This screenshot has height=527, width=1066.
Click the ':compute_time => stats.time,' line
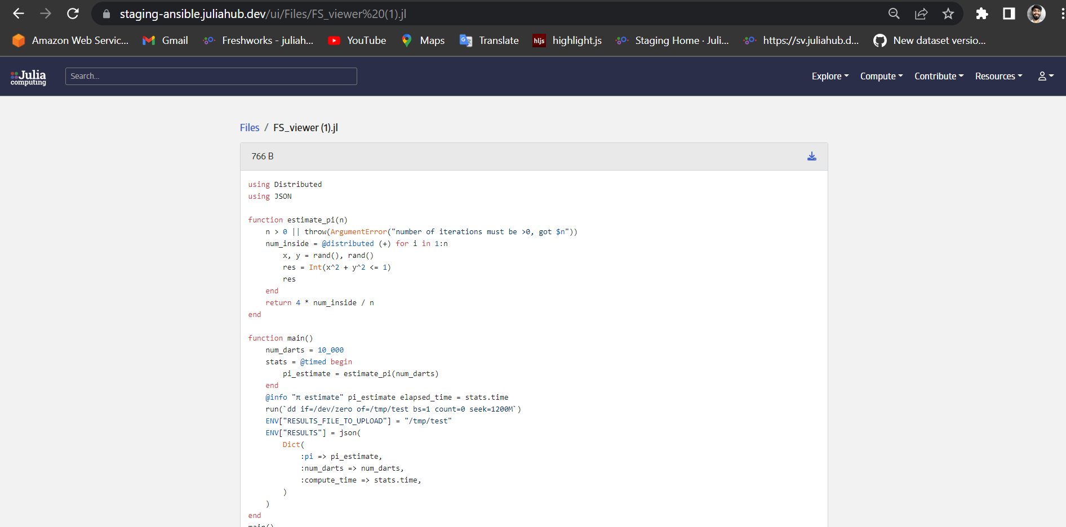pyautogui.click(x=361, y=480)
